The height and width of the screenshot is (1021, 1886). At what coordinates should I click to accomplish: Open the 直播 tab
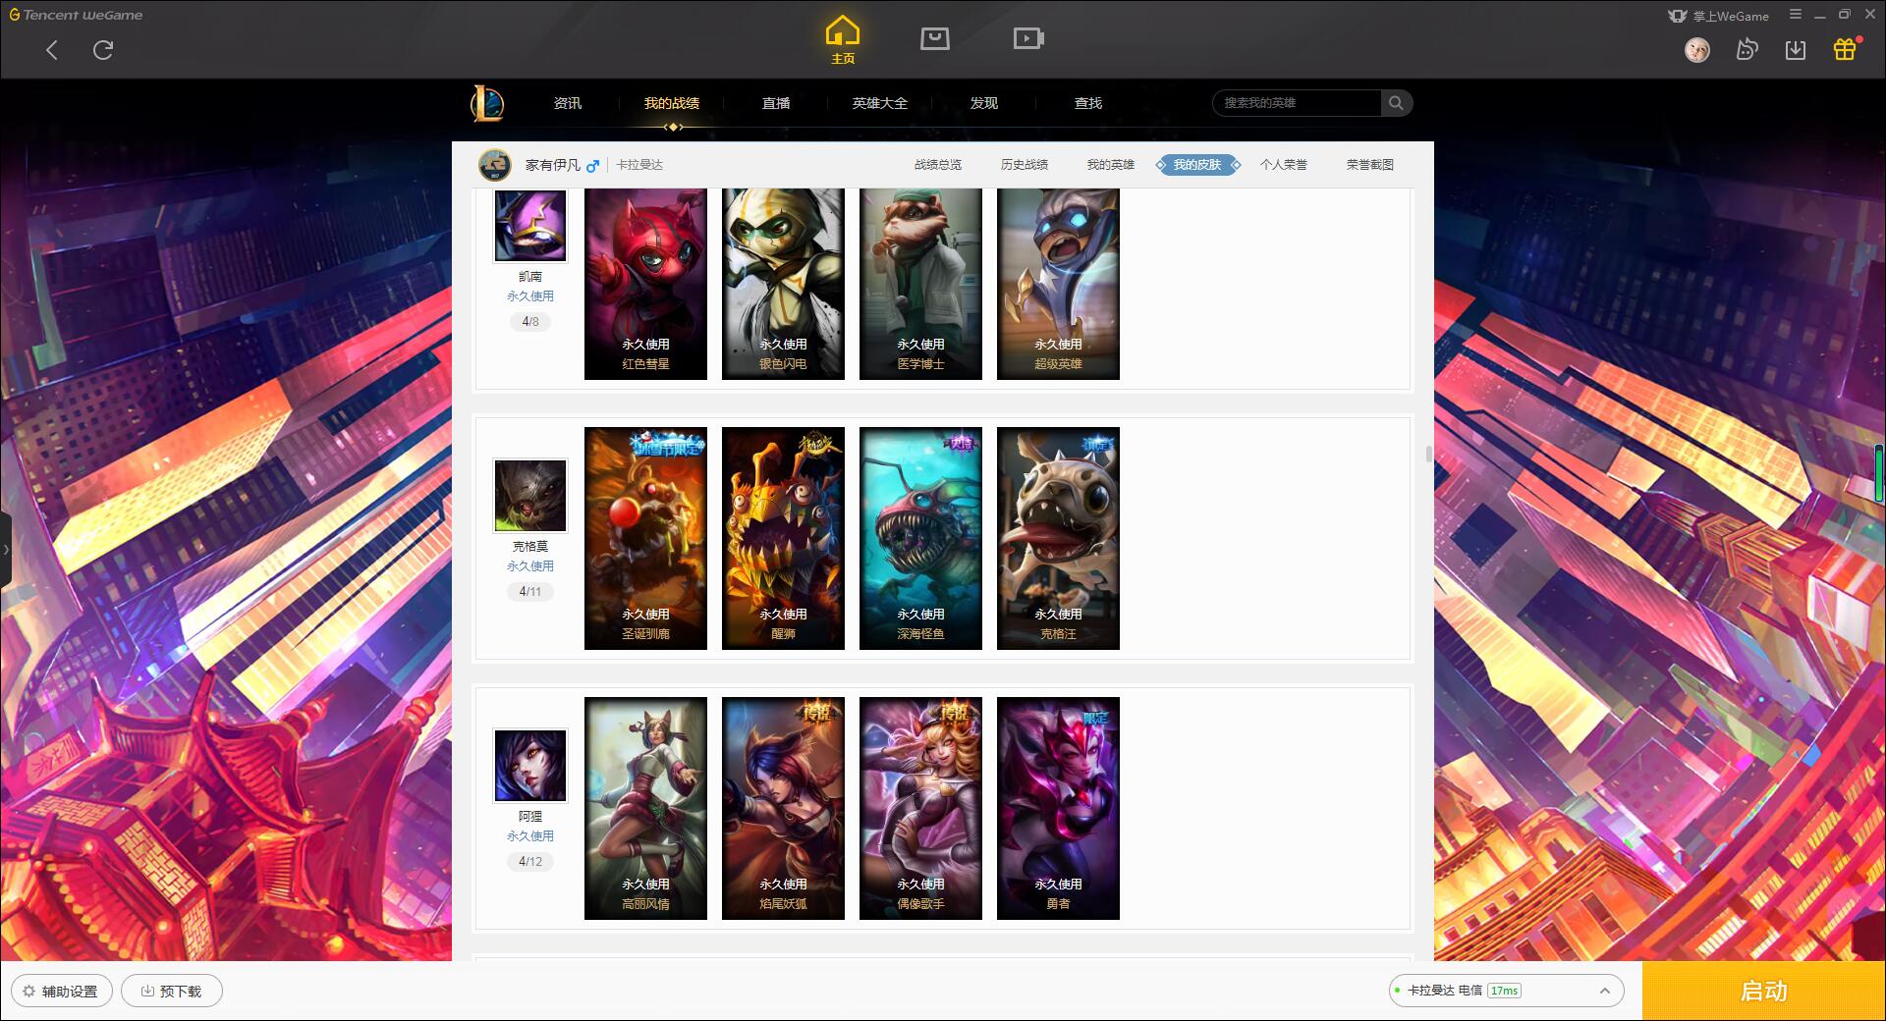776,103
